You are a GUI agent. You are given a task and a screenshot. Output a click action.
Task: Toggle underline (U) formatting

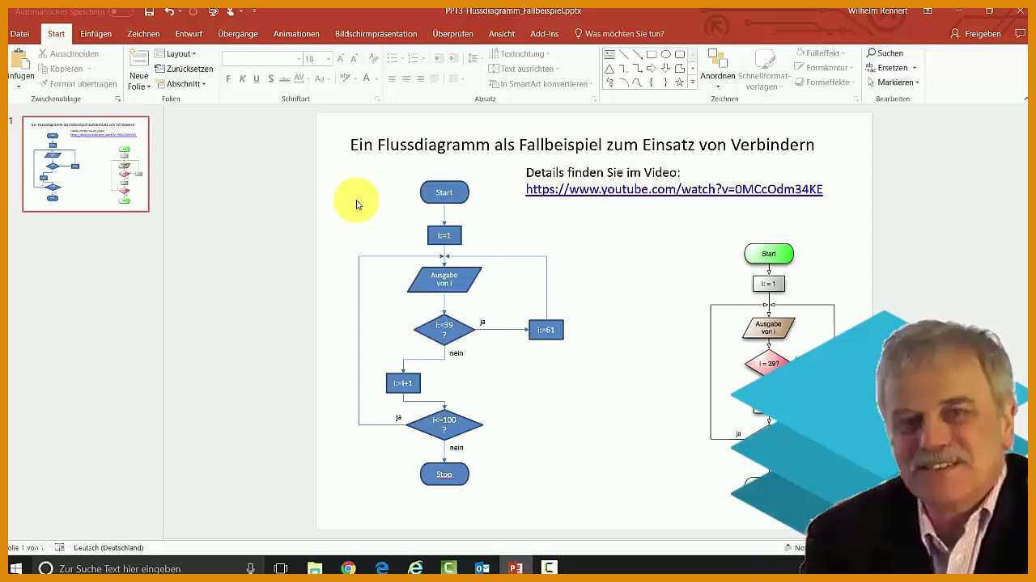(x=256, y=78)
